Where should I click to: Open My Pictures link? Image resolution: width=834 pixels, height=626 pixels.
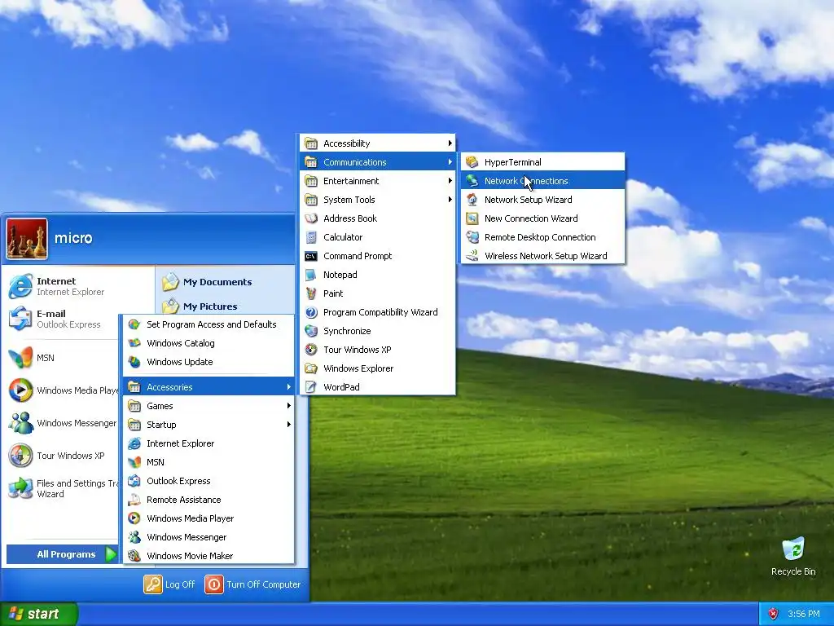pyautogui.click(x=200, y=306)
